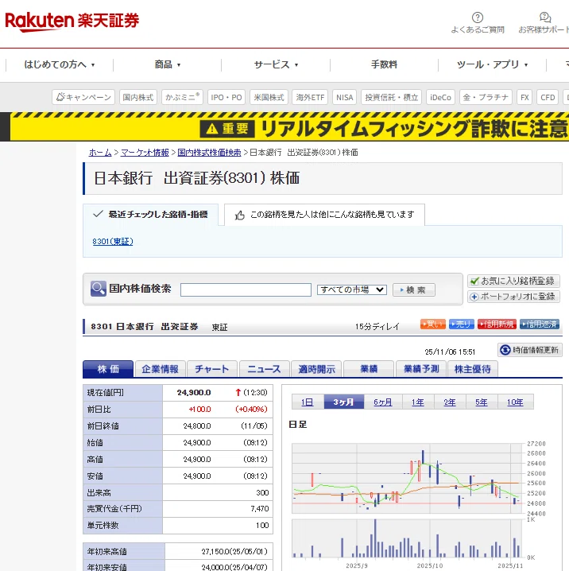
Task: Open the 金・プラチナ shortcut
Action: coord(486,97)
